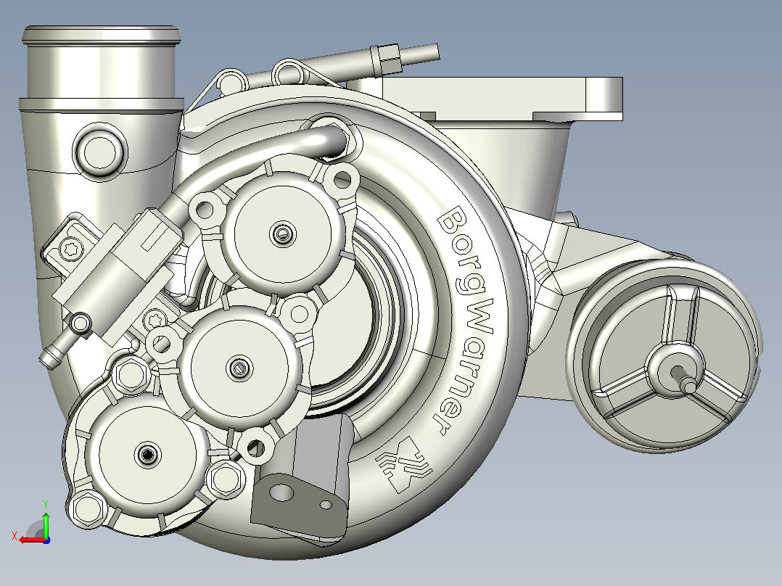
Task: Select the round plug on the inlet pipe
Action: (x=100, y=152)
